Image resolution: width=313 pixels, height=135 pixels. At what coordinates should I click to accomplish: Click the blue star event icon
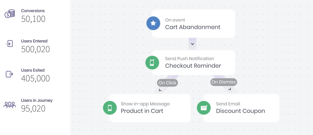tap(153, 23)
